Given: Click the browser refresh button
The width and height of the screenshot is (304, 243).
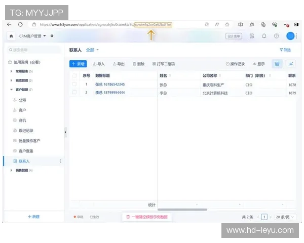Looking at the screenshot, I should [20, 24].
